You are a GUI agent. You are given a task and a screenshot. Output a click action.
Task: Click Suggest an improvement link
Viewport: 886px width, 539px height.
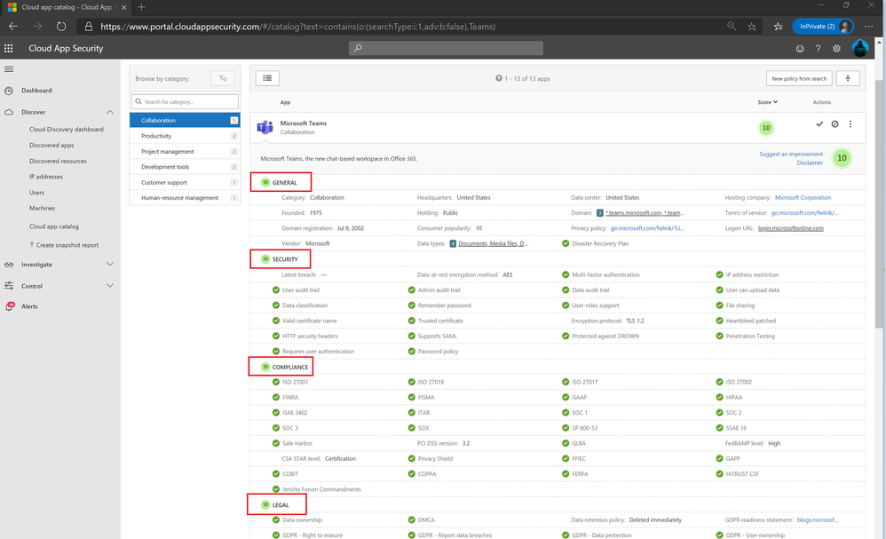click(790, 154)
